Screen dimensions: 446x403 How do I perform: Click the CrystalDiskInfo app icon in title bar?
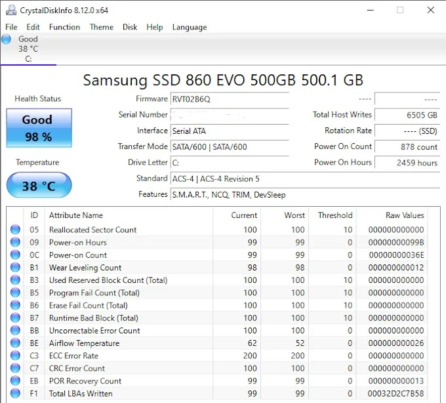(x=10, y=11)
